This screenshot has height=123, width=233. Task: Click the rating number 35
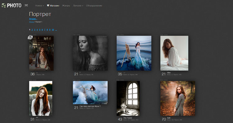pyautogui.click(x=120, y=74)
